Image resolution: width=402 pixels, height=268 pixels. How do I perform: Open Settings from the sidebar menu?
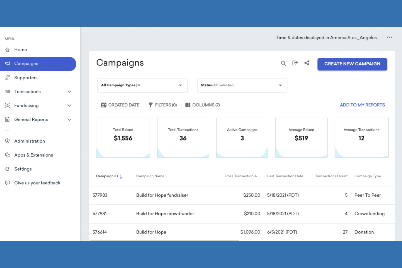23,169
